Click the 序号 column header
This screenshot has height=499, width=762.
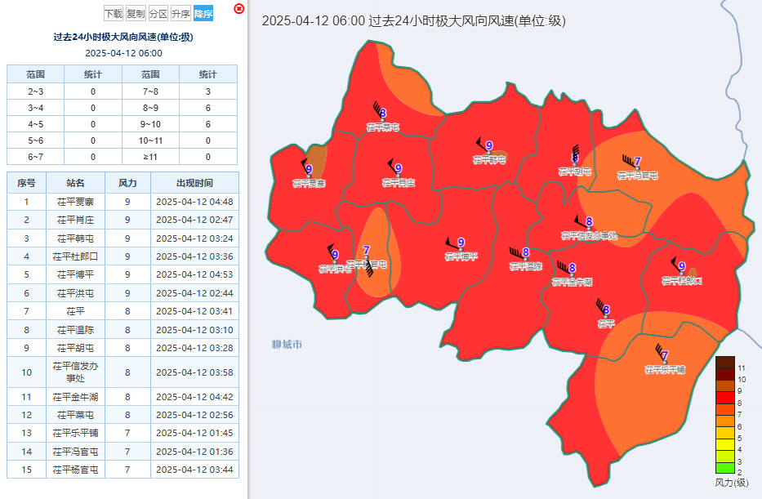coord(26,183)
